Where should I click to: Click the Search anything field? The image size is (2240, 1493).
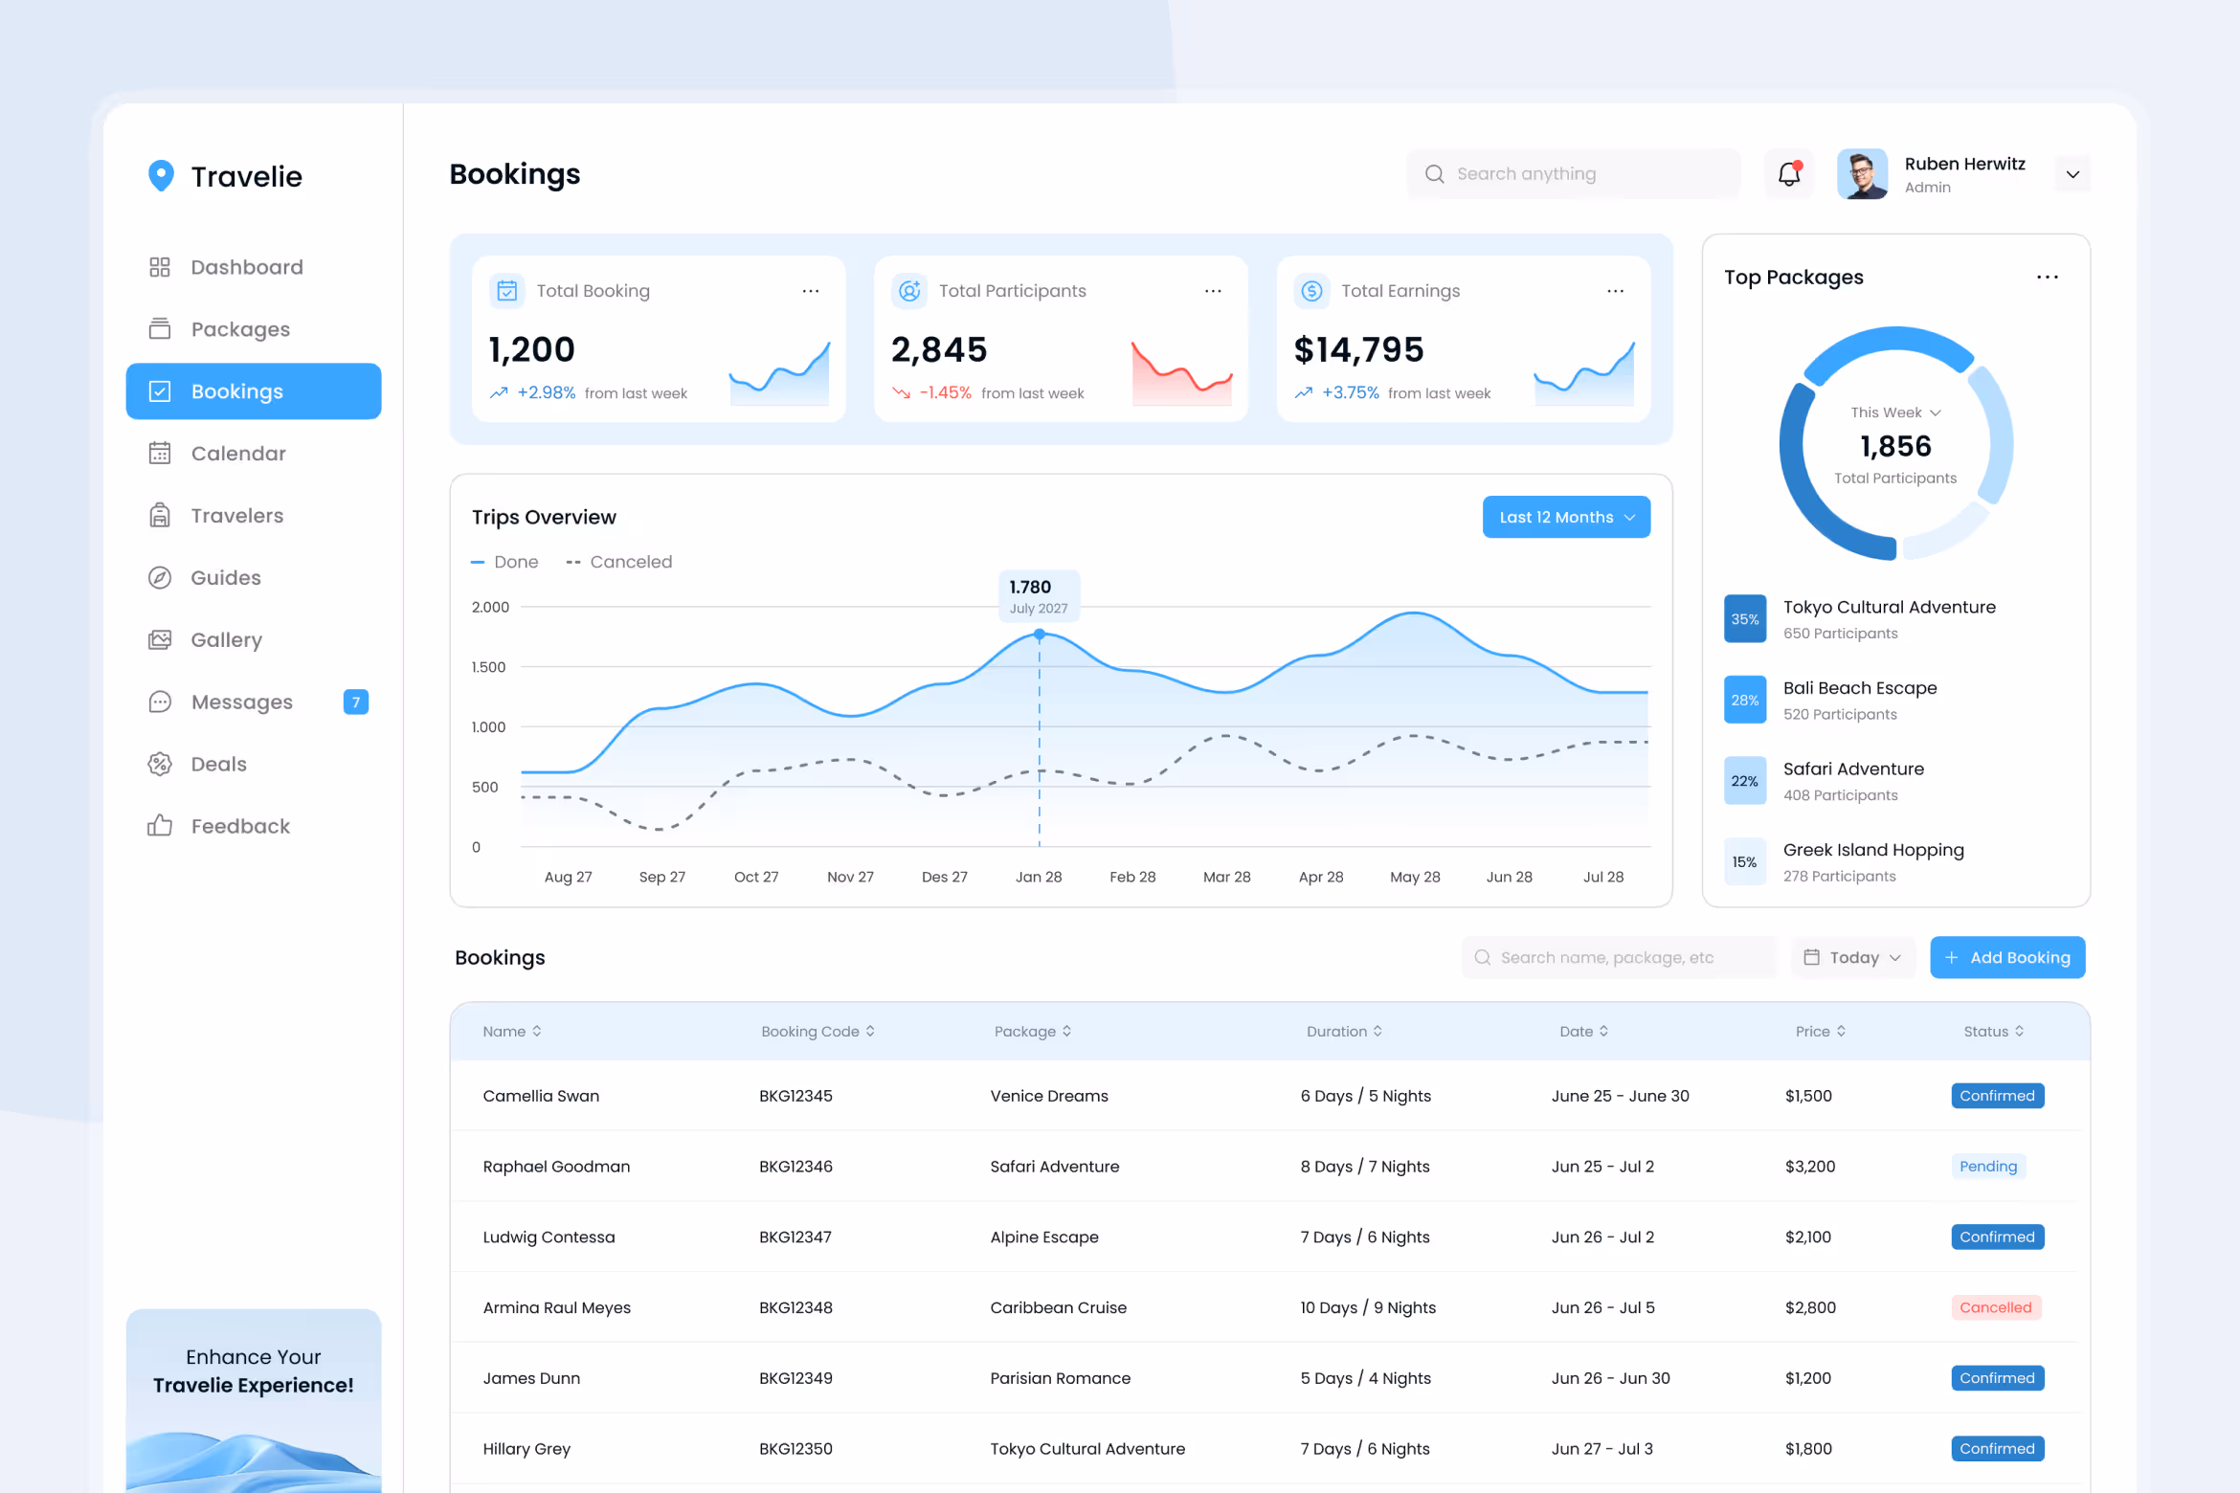(1575, 174)
